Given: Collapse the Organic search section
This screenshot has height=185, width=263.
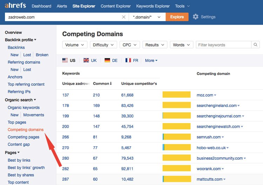Looking at the screenshot, I should coord(20,100).
